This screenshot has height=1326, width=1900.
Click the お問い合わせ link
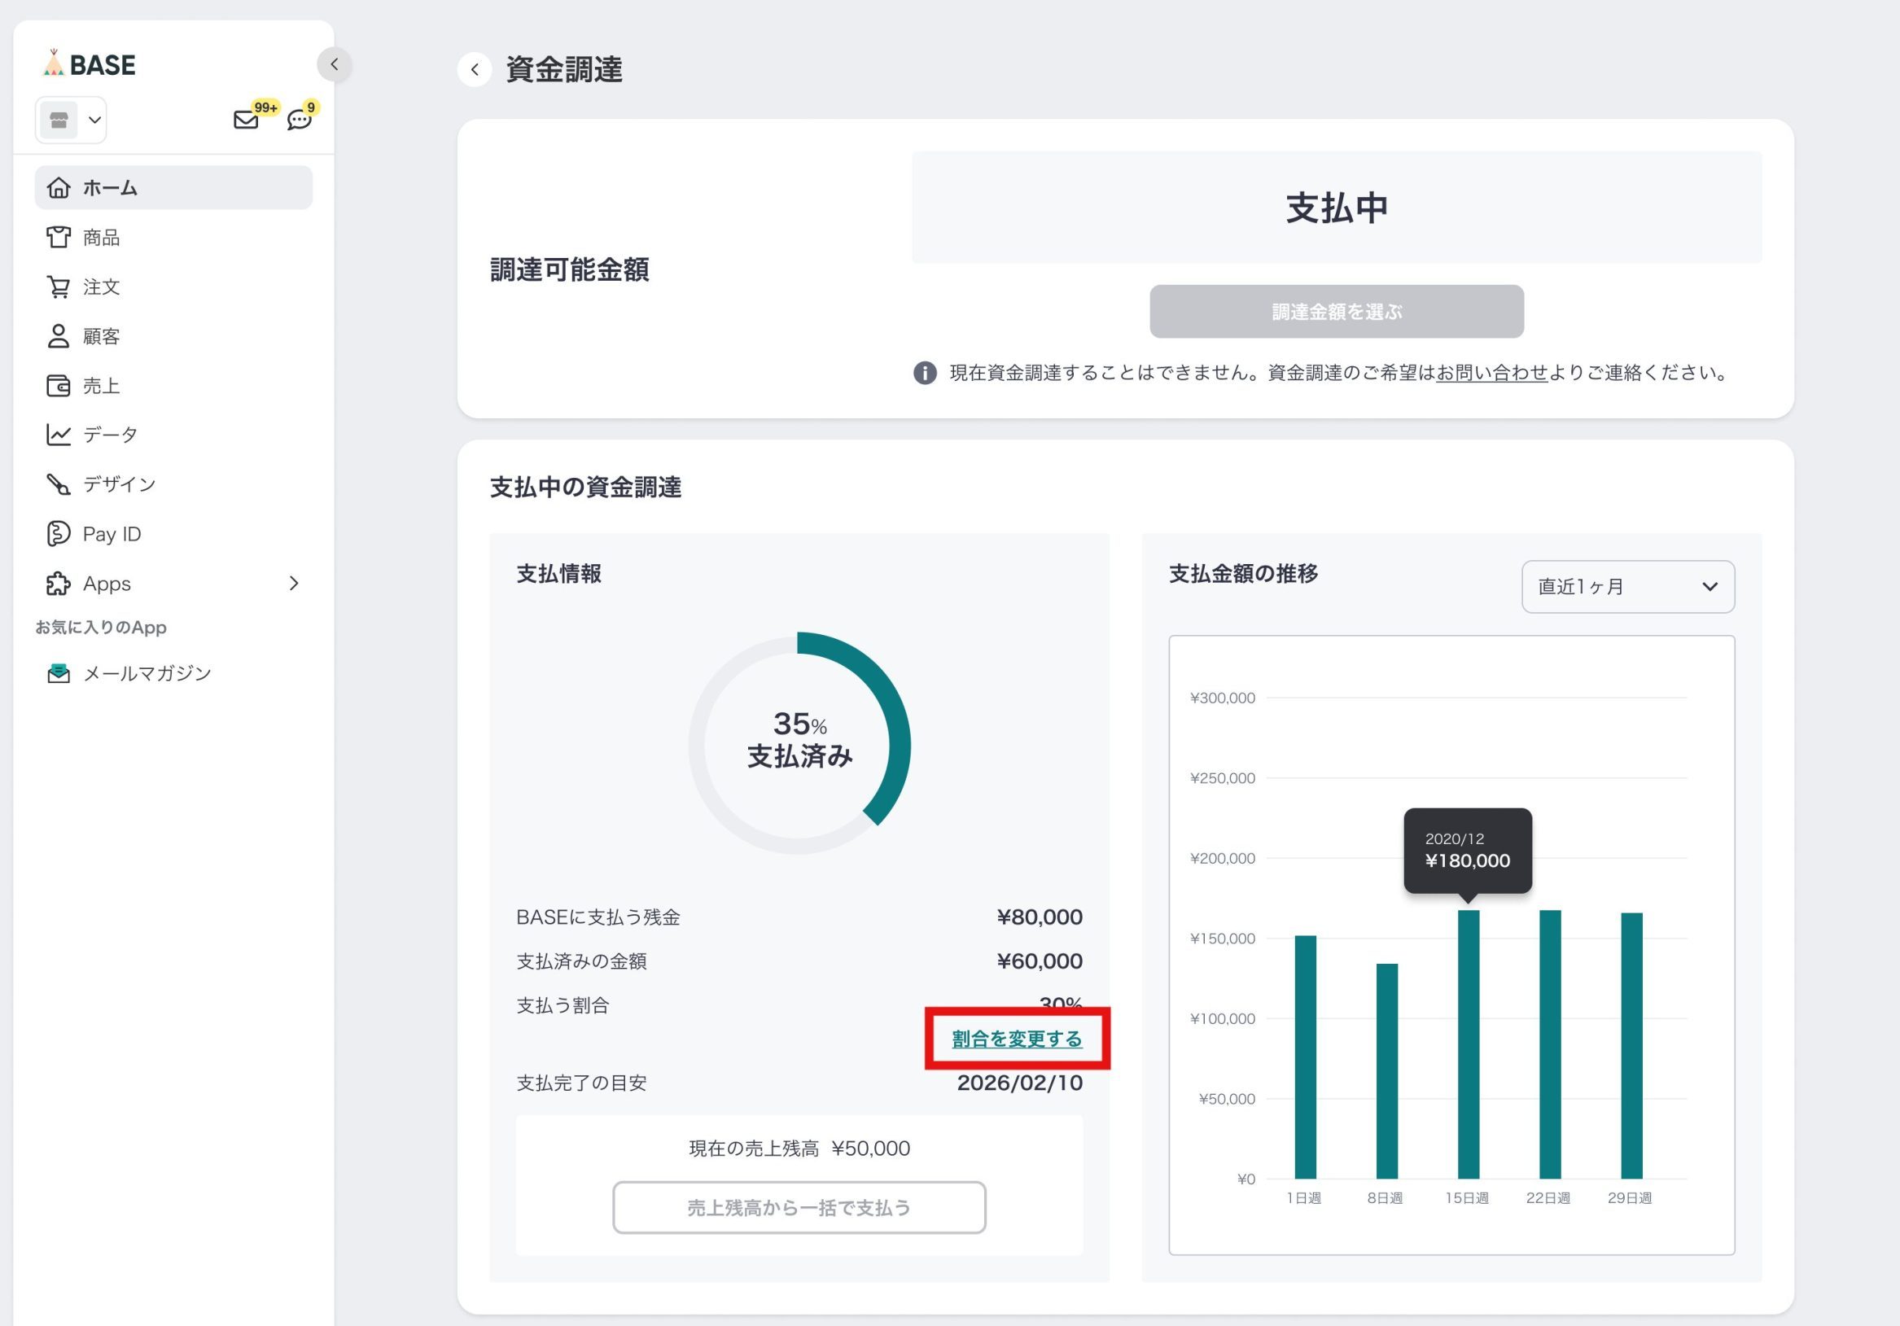click(x=1491, y=374)
